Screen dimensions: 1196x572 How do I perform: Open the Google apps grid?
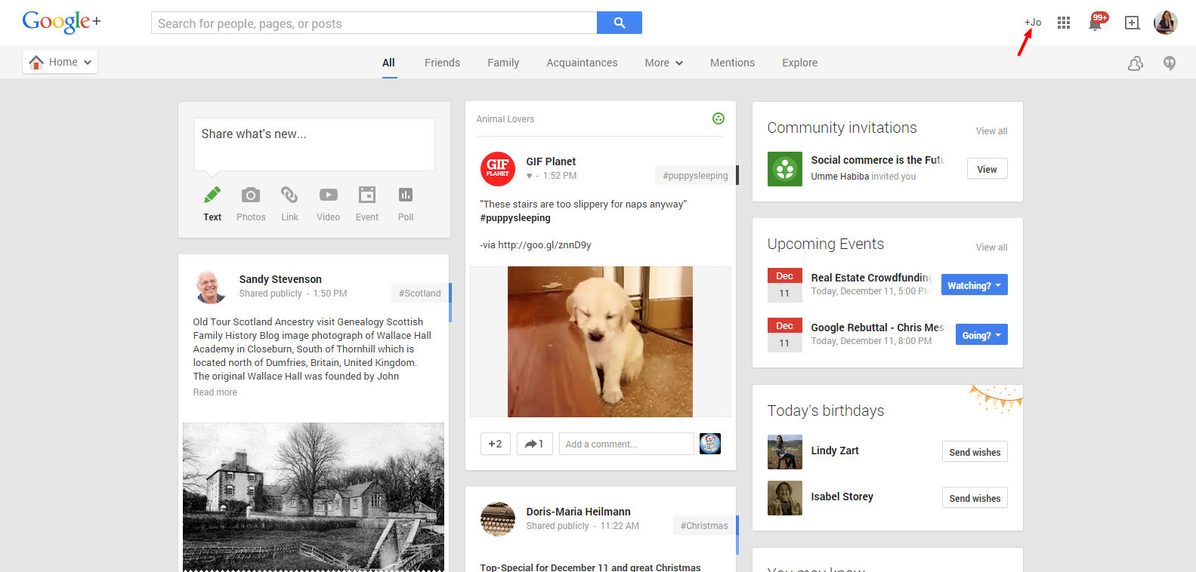tap(1064, 23)
